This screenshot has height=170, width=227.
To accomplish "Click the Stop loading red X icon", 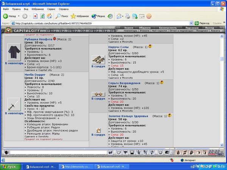I will (x=35, y=16).
